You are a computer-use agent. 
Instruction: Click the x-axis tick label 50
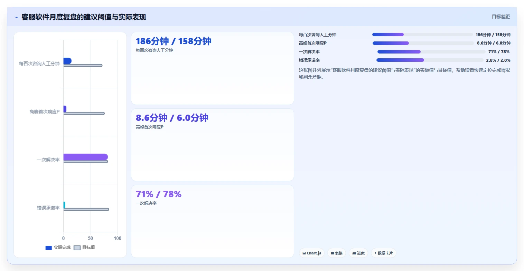(x=91, y=238)
